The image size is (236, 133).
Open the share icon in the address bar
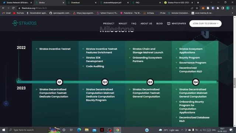(x=192, y=8)
